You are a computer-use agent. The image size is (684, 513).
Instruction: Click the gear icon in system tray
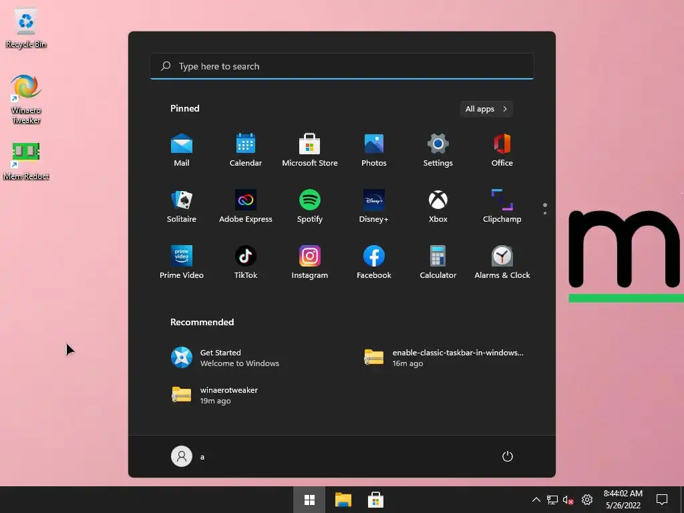tap(587, 500)
